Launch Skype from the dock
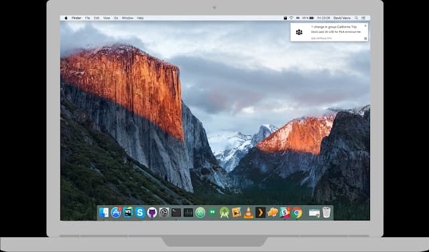The image size is (429, 252). coord(140,212)
